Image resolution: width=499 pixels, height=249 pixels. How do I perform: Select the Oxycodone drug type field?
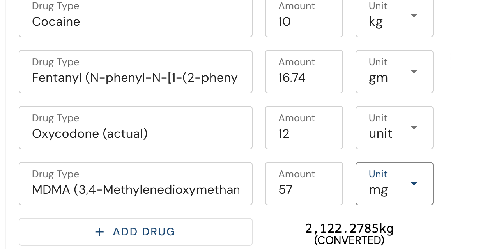tap(136, 128)
